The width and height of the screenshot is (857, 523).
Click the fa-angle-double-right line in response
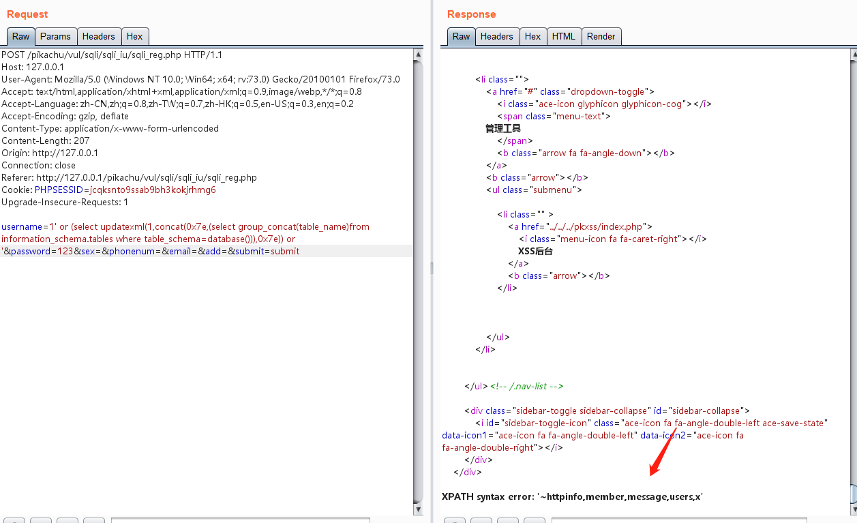(502, 447)
